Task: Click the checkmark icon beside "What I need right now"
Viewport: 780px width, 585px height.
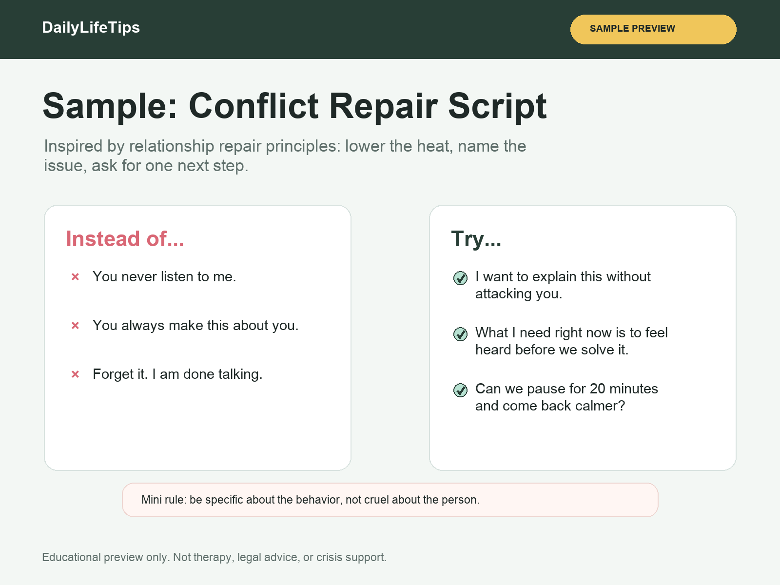Action: 461,334
